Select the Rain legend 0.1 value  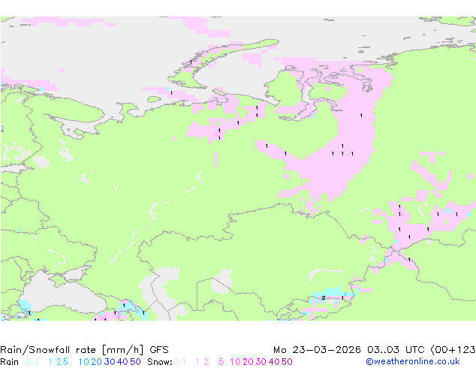tap(32, 362)
